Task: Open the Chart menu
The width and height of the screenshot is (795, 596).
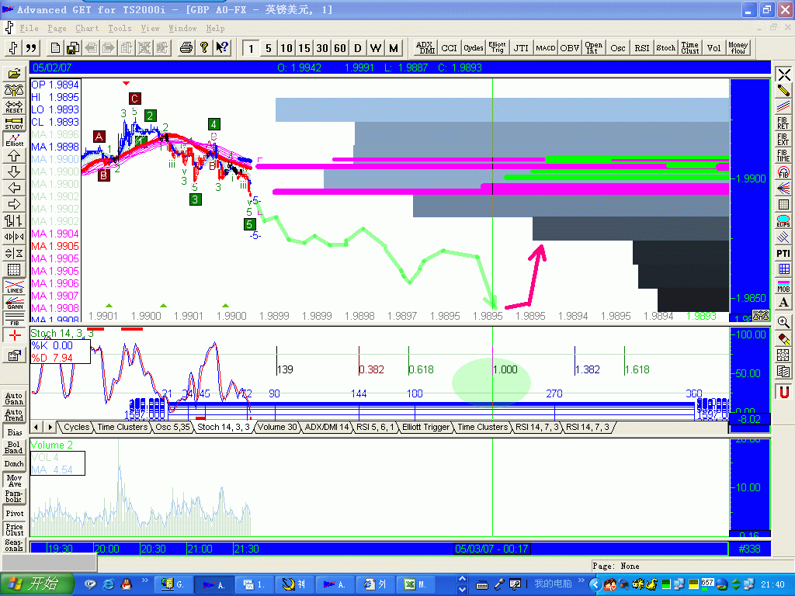Action: (86, 28)
